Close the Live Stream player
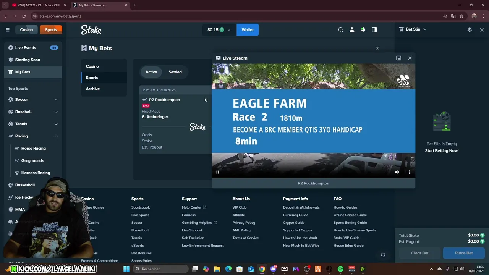Viewport: 489px width, 275px height. point(410,58)
